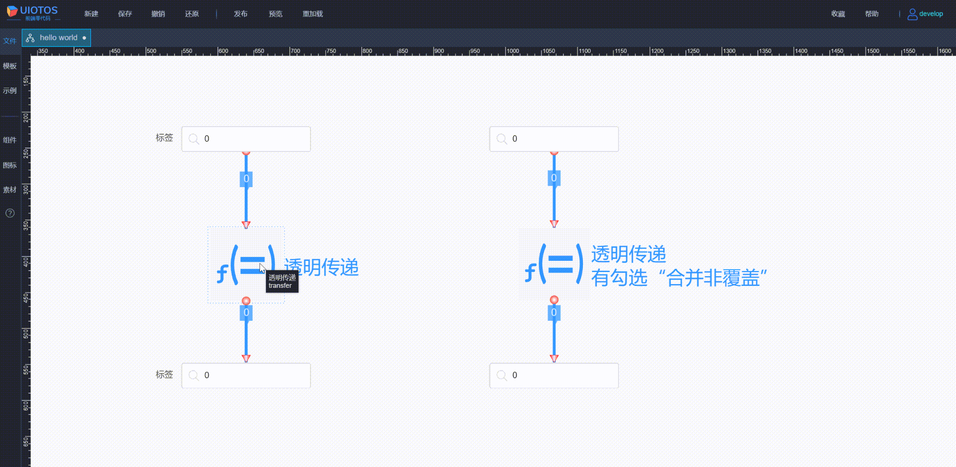
Task: Click the arrowhead entering the bottom-right input
Action: [554, 358]
